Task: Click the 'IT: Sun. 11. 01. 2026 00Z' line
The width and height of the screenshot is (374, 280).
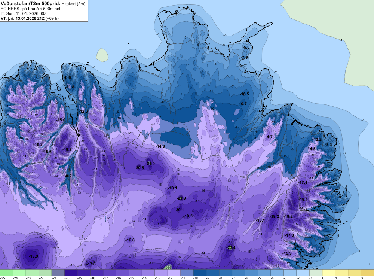Action: (x=24, y=13)
